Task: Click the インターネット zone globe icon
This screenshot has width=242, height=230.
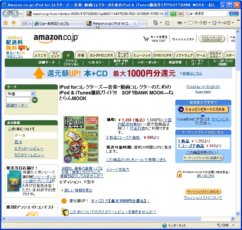Action: 164,226
